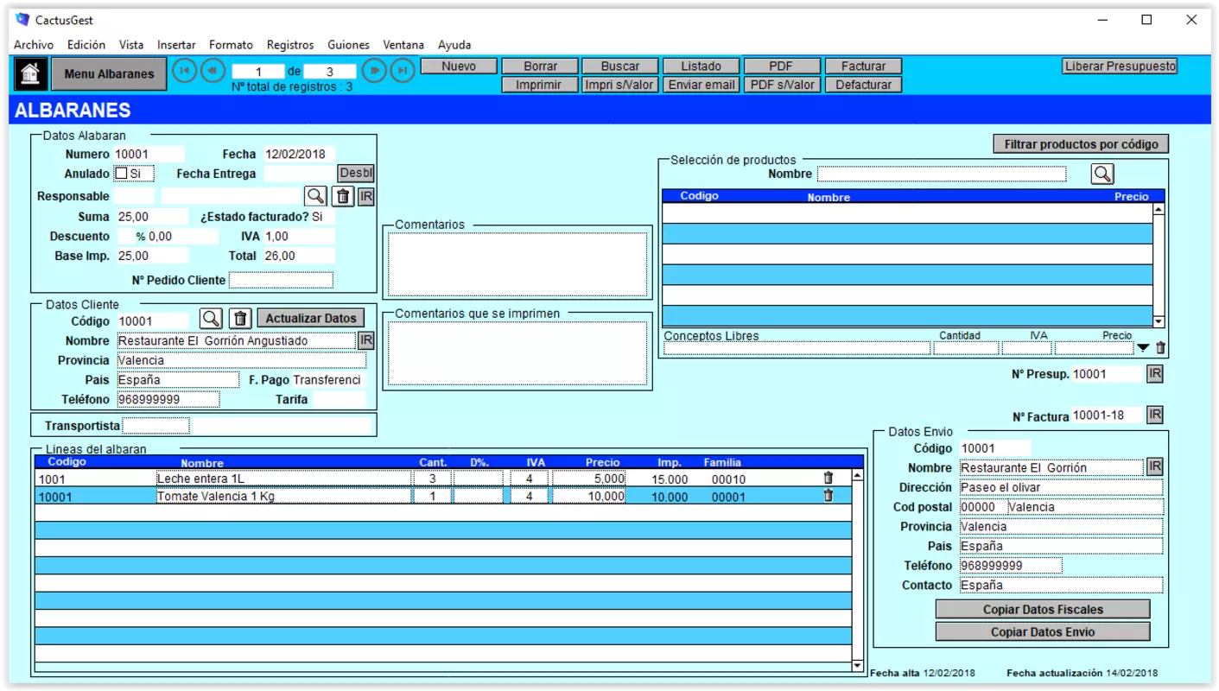Viewport: 1219px width, 691px height.
Task: Click the Fecha field 12/02/2018
Action: point(299,154)
